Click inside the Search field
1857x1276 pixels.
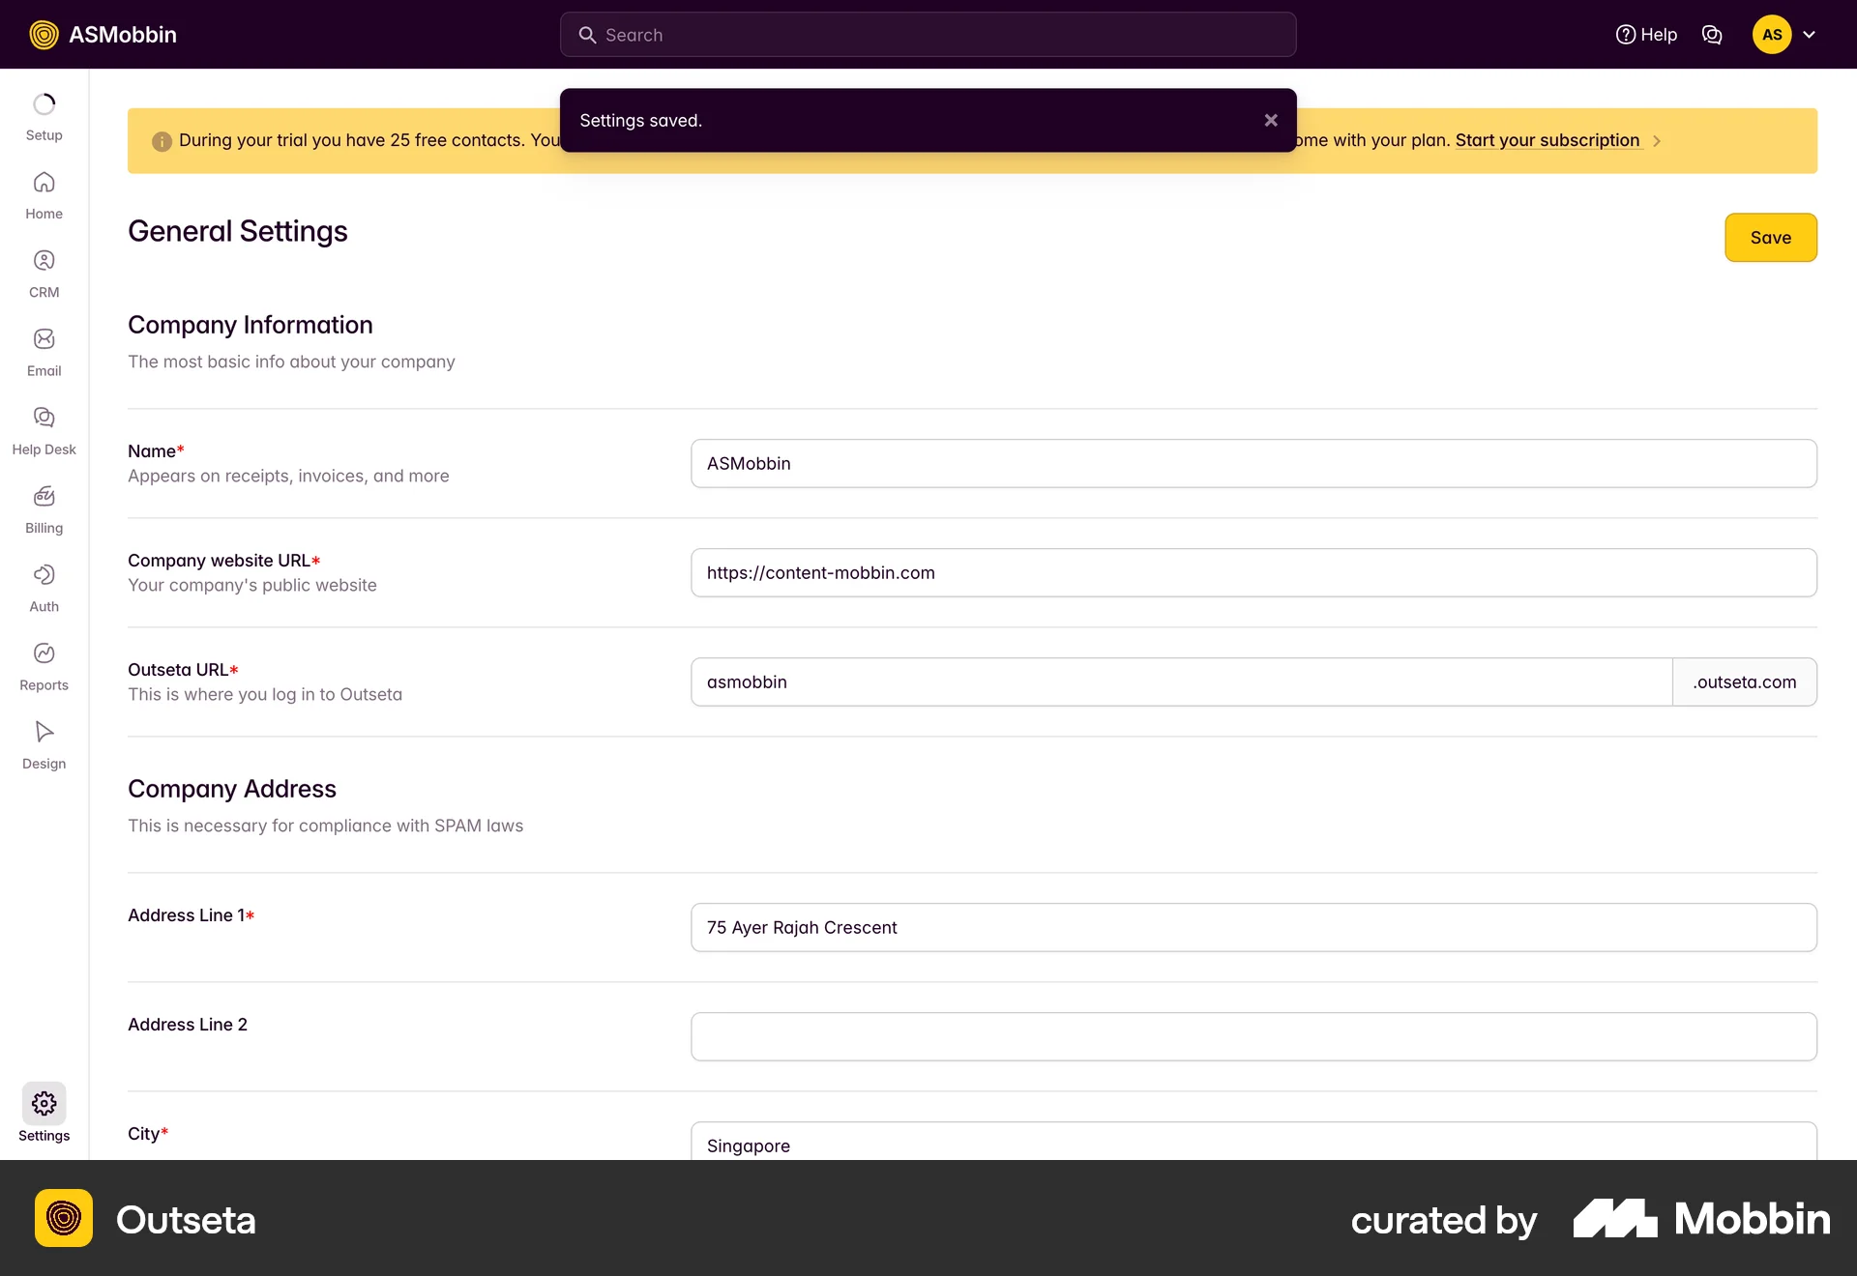[x=927, y=34]
